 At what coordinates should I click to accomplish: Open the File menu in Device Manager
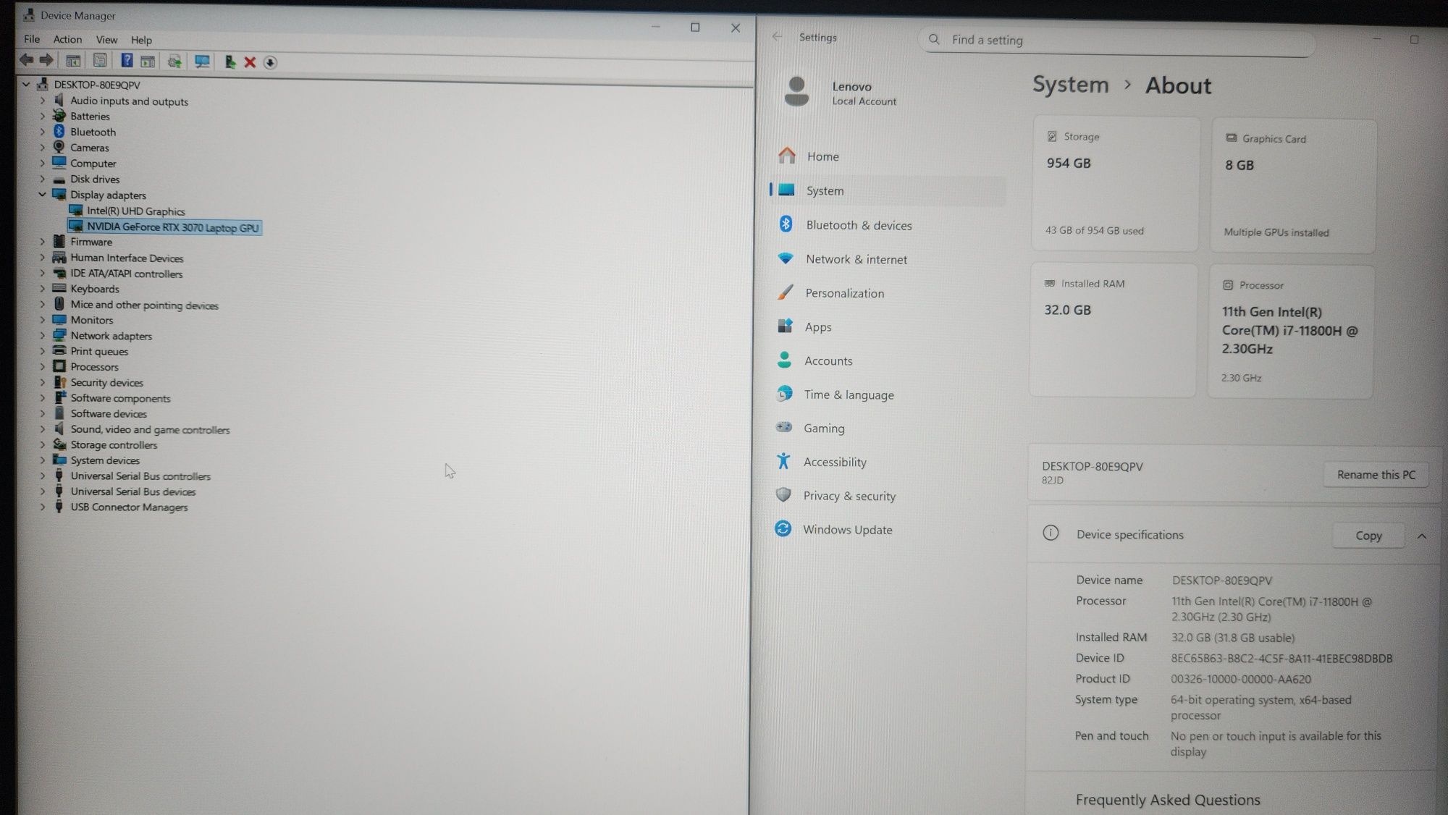[x=32, y=39]
